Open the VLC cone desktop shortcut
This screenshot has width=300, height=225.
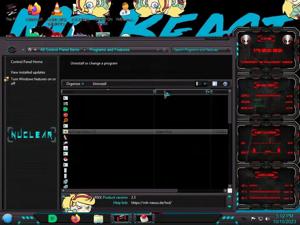pos(57,14)
